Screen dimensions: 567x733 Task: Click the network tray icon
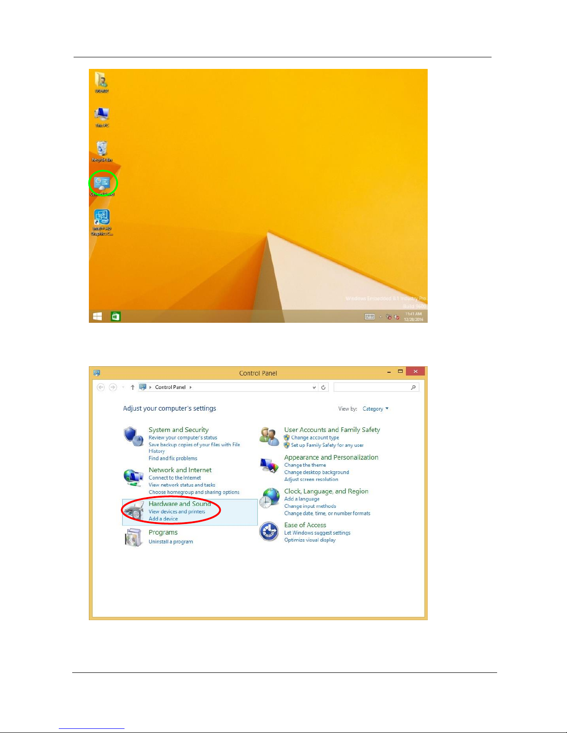click(x=389, y=317)
